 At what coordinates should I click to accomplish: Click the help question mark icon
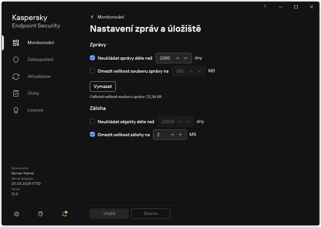[x=265, y=7]
